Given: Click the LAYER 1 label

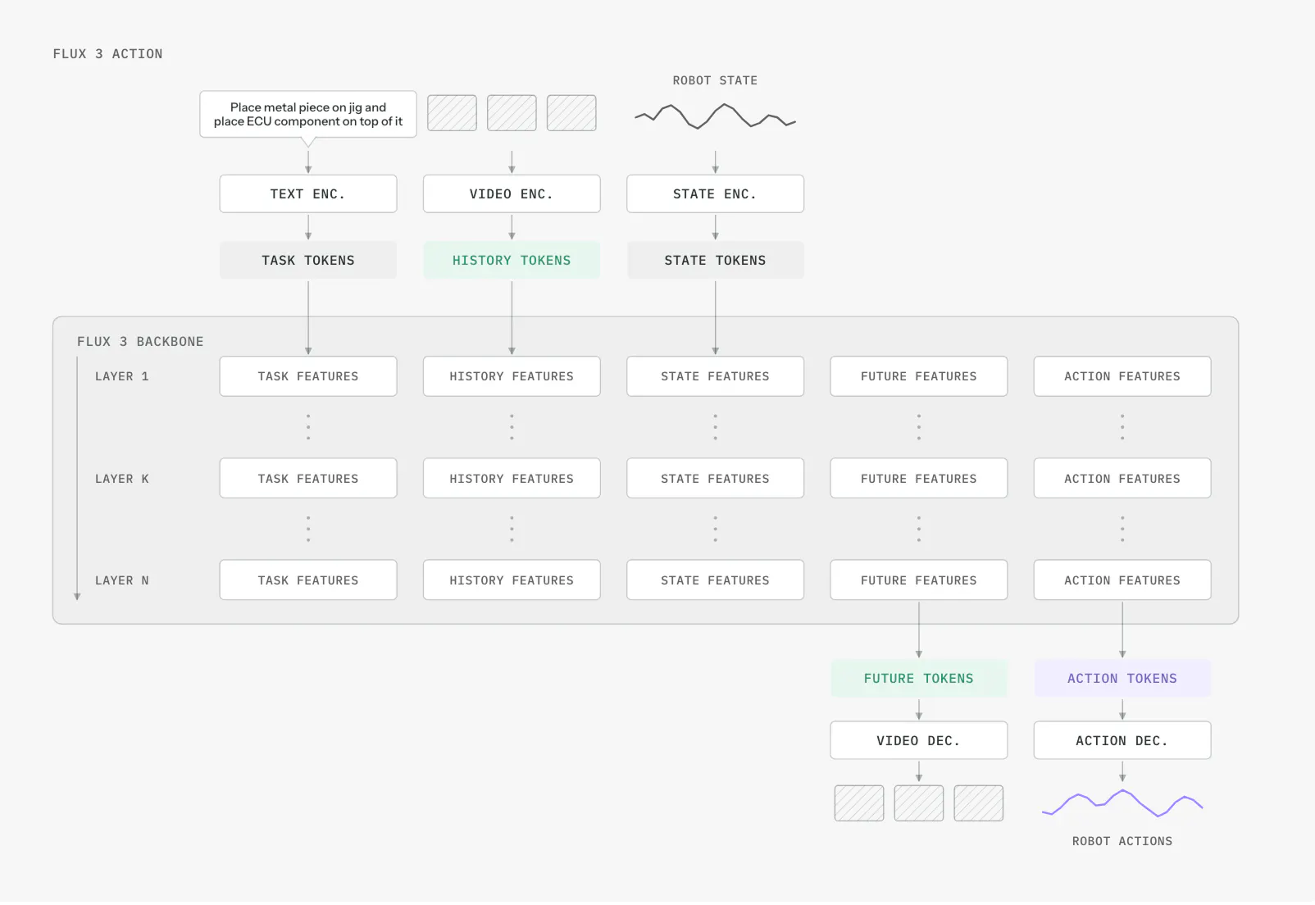Looking at the screenshot, I should click(122, 377).
